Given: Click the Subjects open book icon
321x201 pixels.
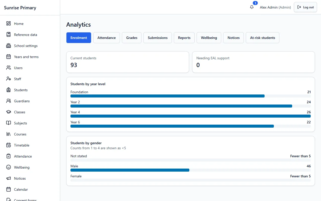Looking at the screenshot, I should tap(9, 123).
